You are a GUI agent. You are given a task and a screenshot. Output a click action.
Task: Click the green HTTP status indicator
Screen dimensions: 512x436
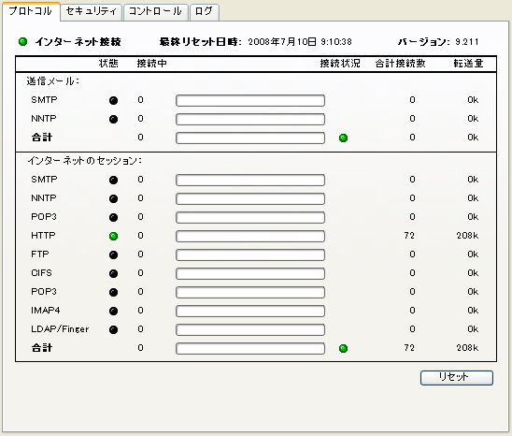113,236
